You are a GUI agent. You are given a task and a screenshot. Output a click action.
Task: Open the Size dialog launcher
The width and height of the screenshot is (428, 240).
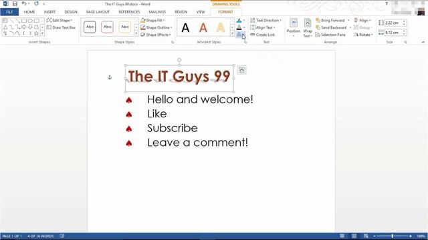(x=405, y=42)
